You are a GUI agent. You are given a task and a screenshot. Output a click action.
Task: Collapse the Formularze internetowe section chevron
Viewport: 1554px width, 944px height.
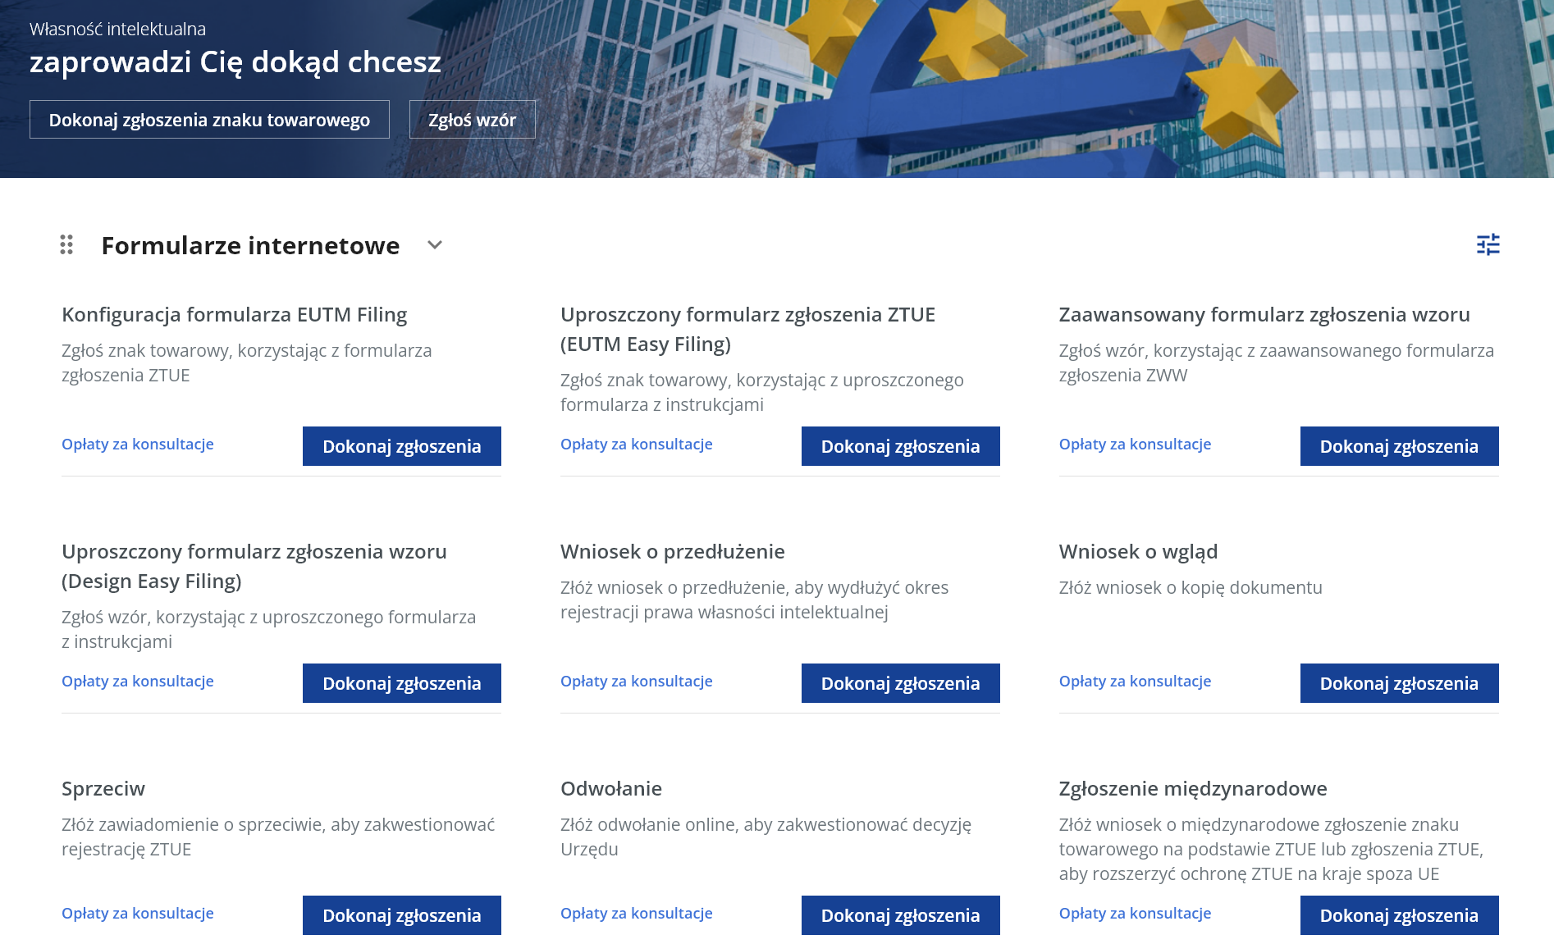435,244
